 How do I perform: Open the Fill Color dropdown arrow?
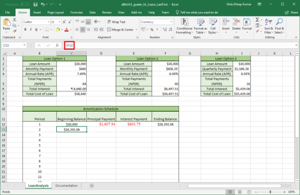pos(62,29)
